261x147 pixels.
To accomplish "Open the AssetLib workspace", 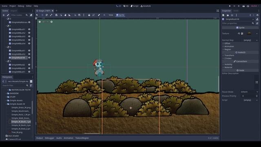I will pyautogui.click(x=146, y=6).
